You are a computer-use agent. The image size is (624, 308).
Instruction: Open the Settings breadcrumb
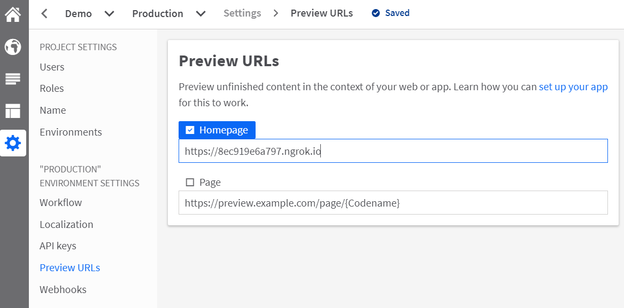(242, 13)
